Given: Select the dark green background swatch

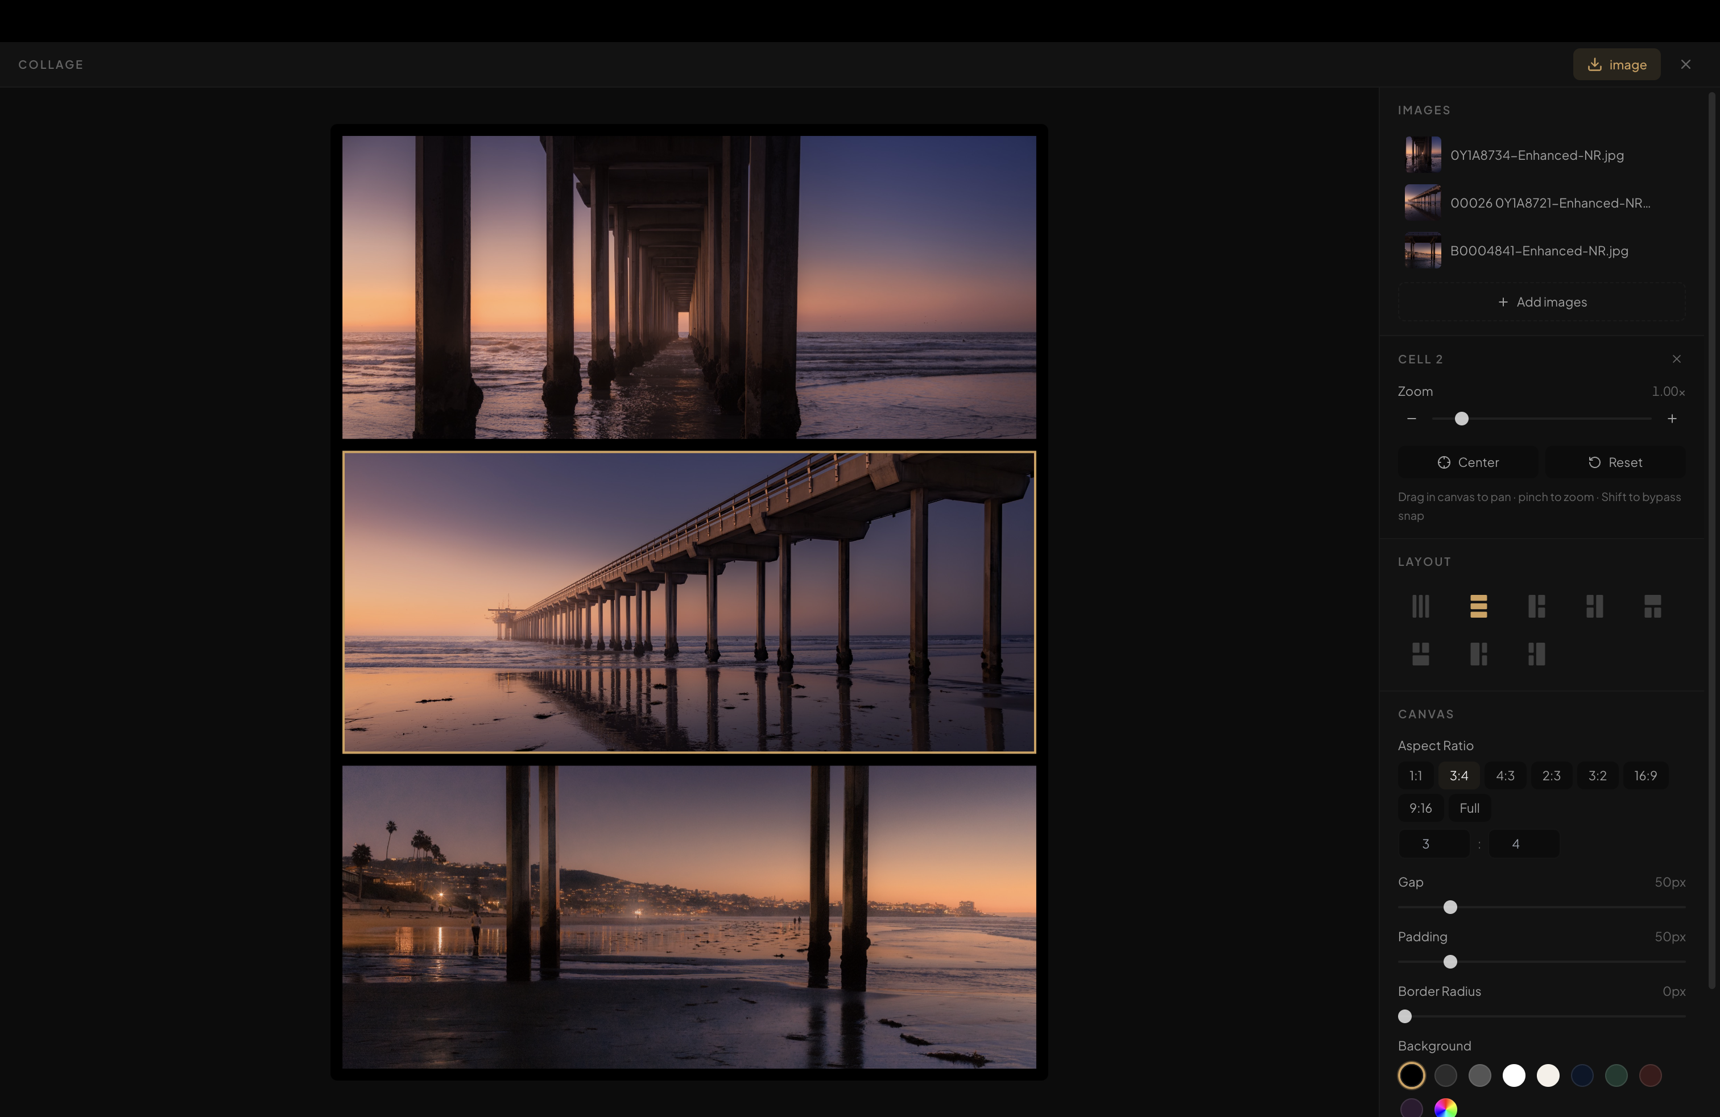Looking at the screenshot, I should 1616,1075.
